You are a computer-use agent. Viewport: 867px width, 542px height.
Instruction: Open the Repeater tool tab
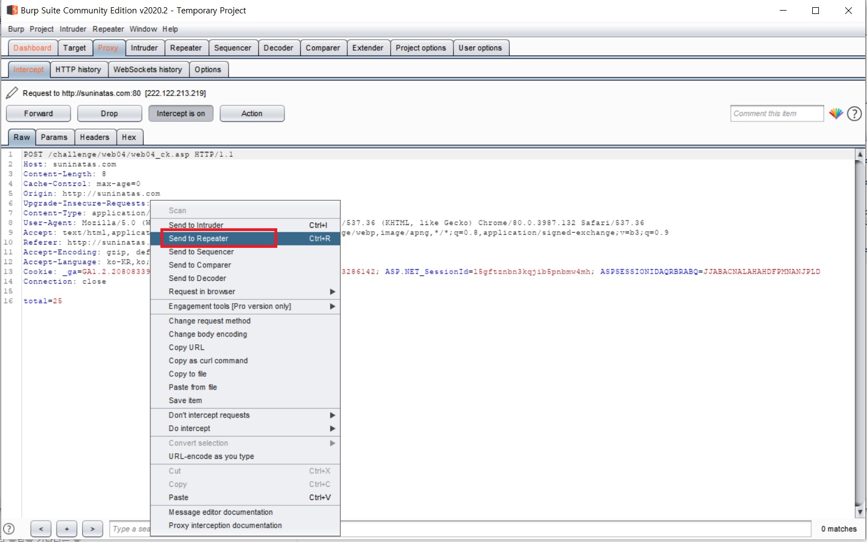point(186,48)
